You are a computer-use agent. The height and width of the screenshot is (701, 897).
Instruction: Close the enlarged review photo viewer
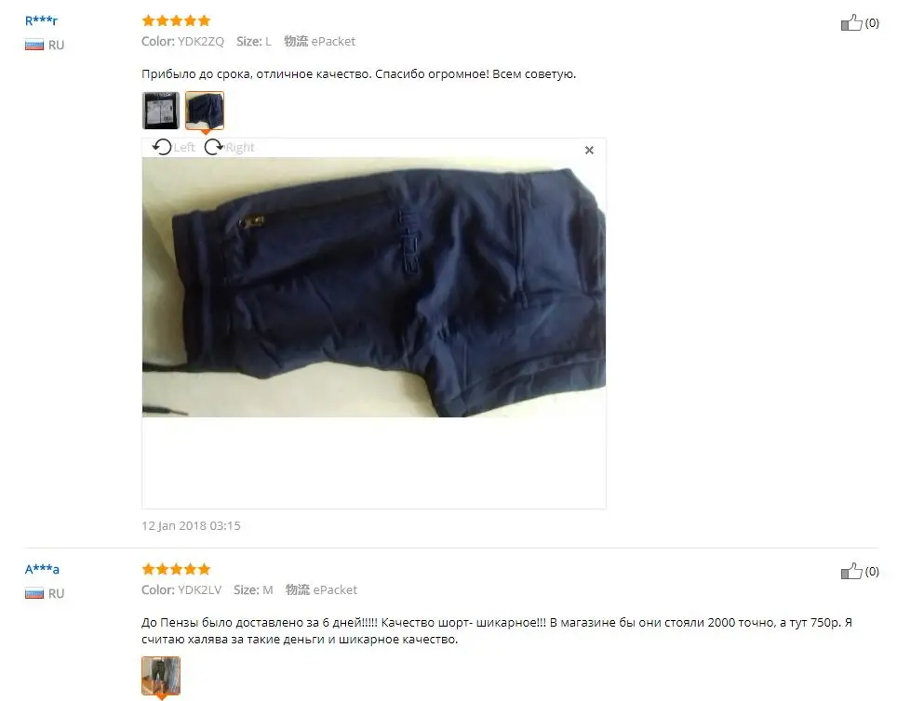589,150
